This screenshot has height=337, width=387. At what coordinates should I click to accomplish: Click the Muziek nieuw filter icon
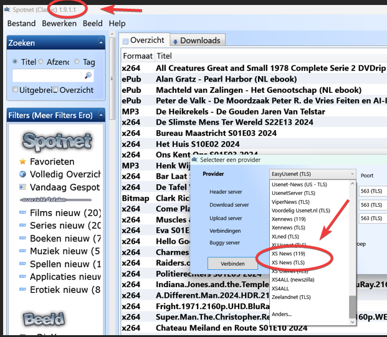[x=22, y=251]
